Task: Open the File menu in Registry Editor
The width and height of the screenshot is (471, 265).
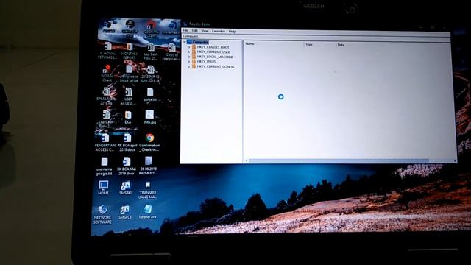Action: click(185, 30)
